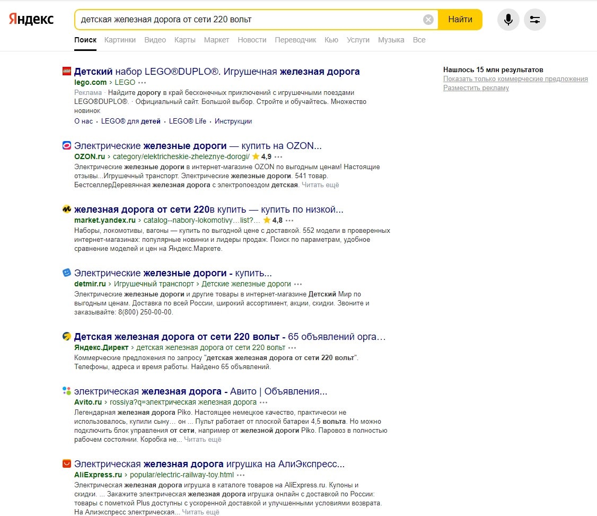Switch to the Картинки tab
Image resolution: width=597 pixels, height=516 pixels.
click(x=120, y=40)
